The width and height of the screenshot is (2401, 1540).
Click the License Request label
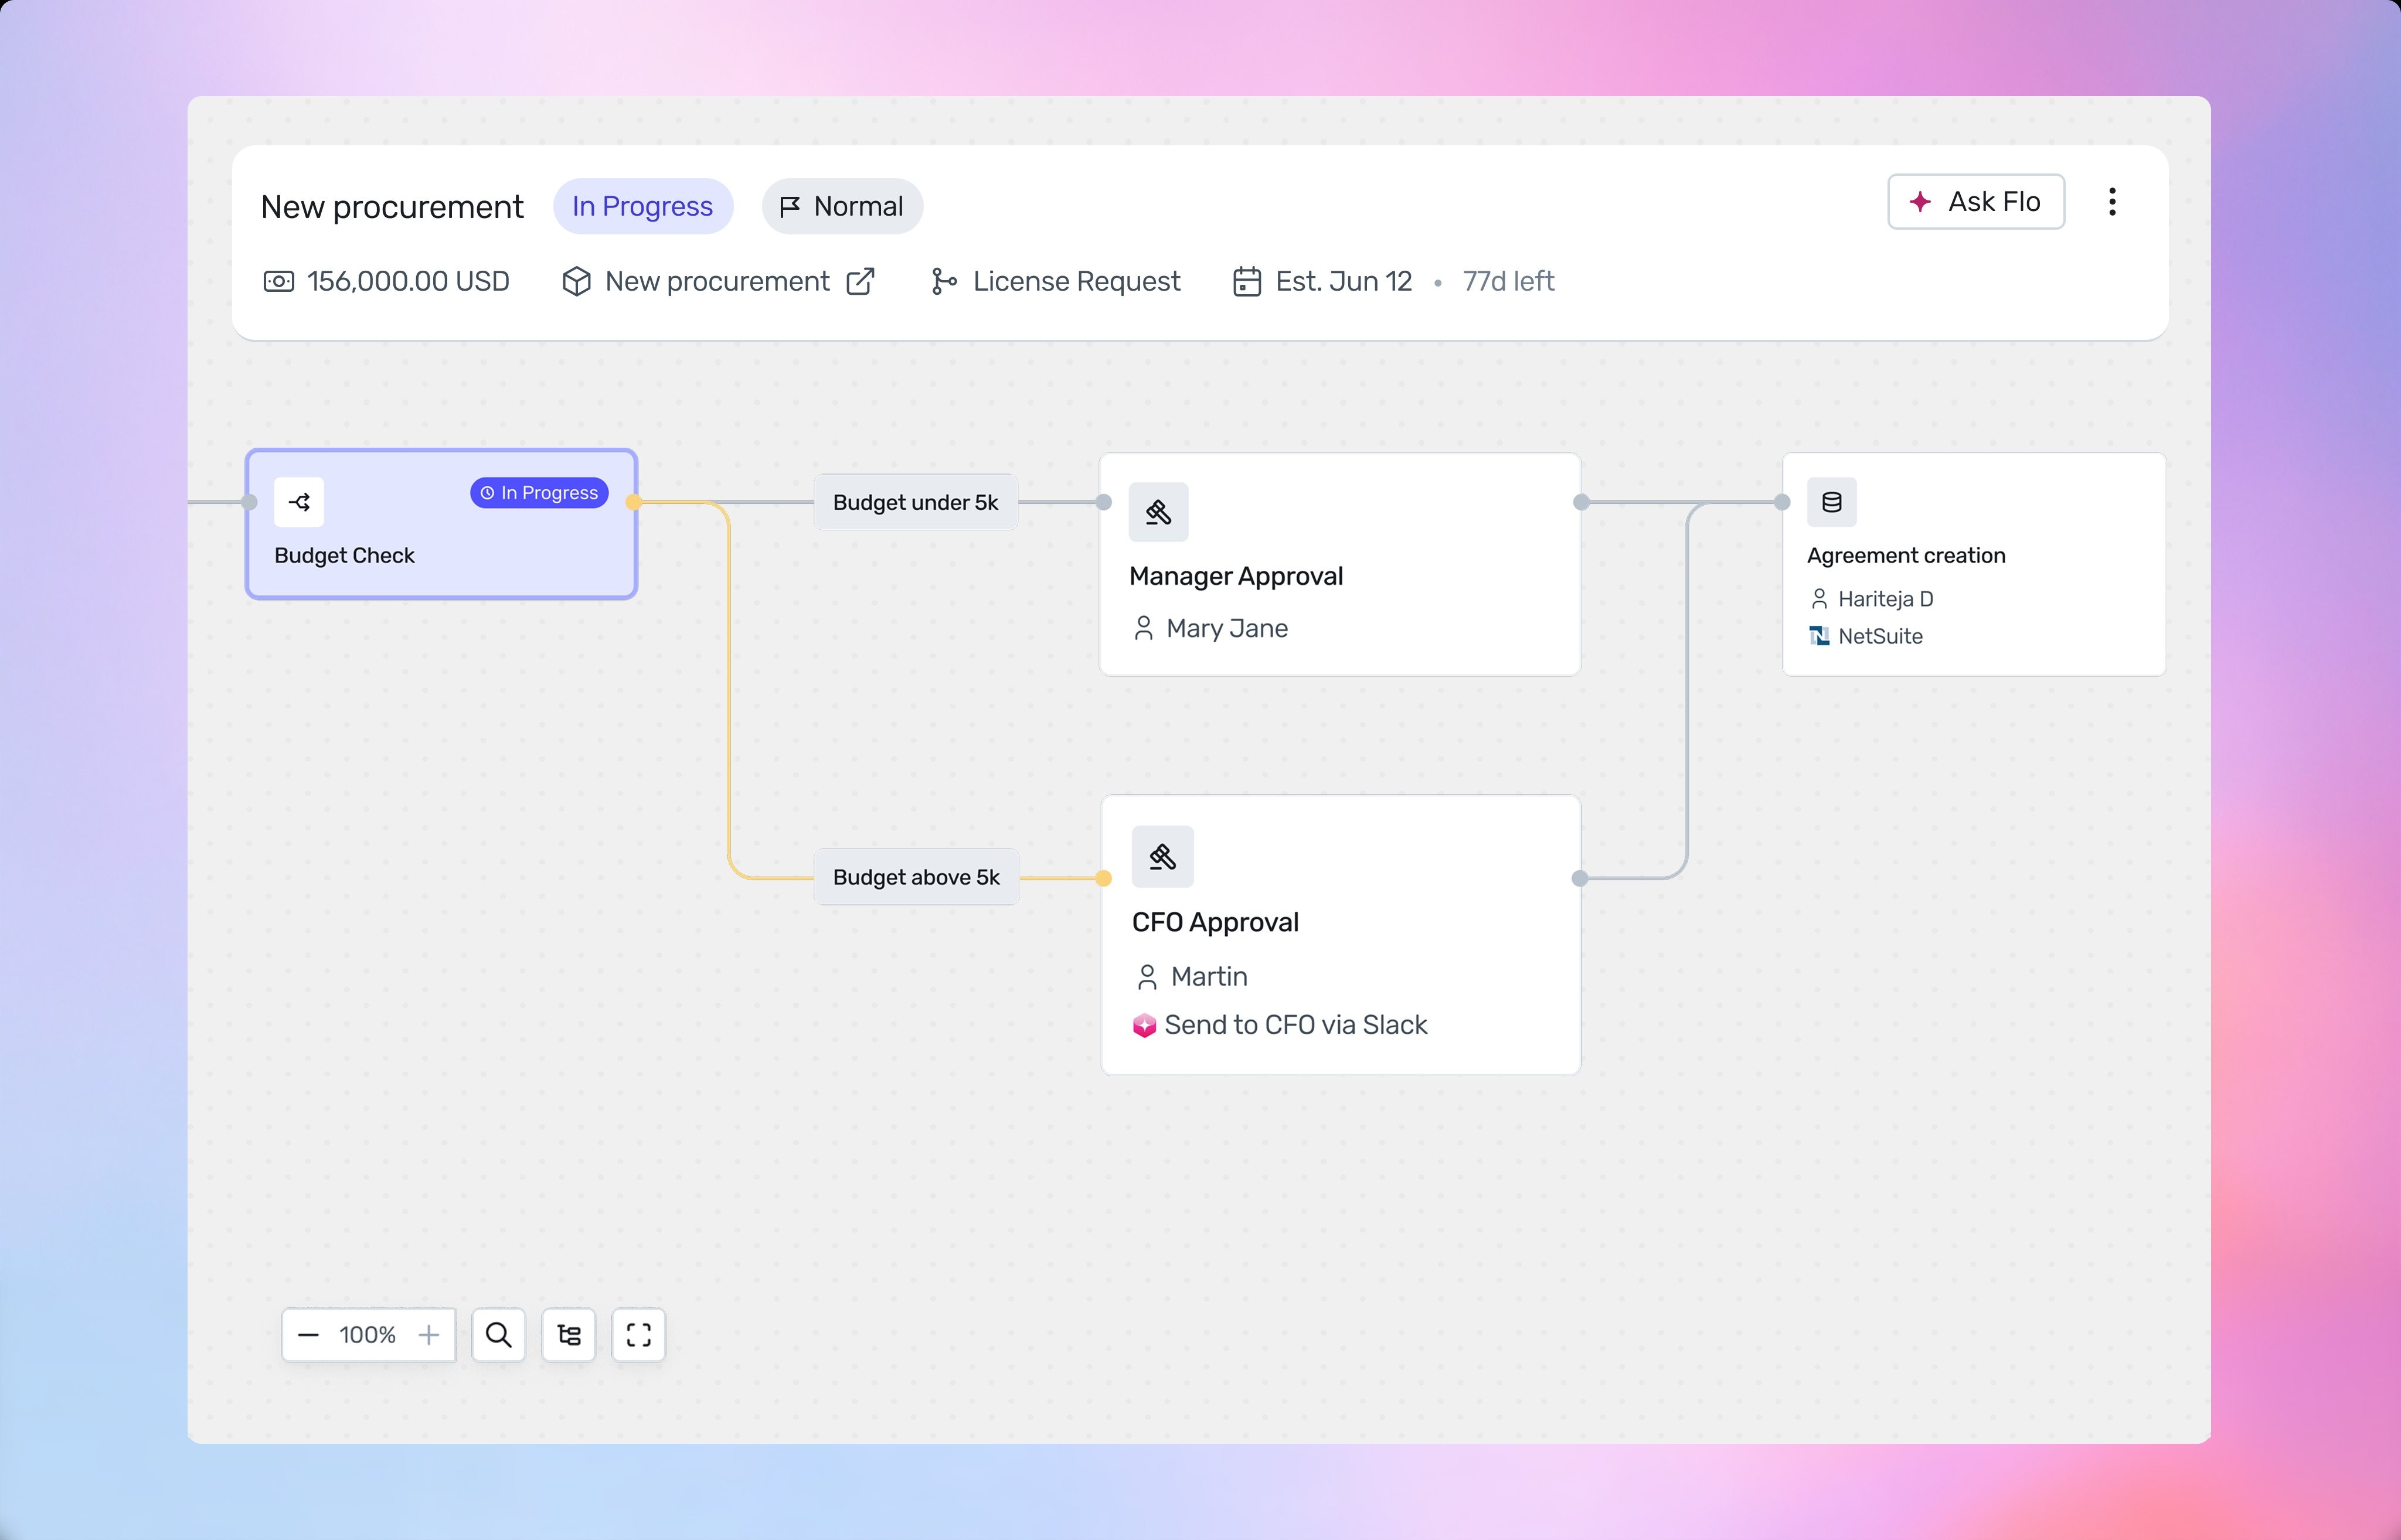click(x=1076, y=281)
